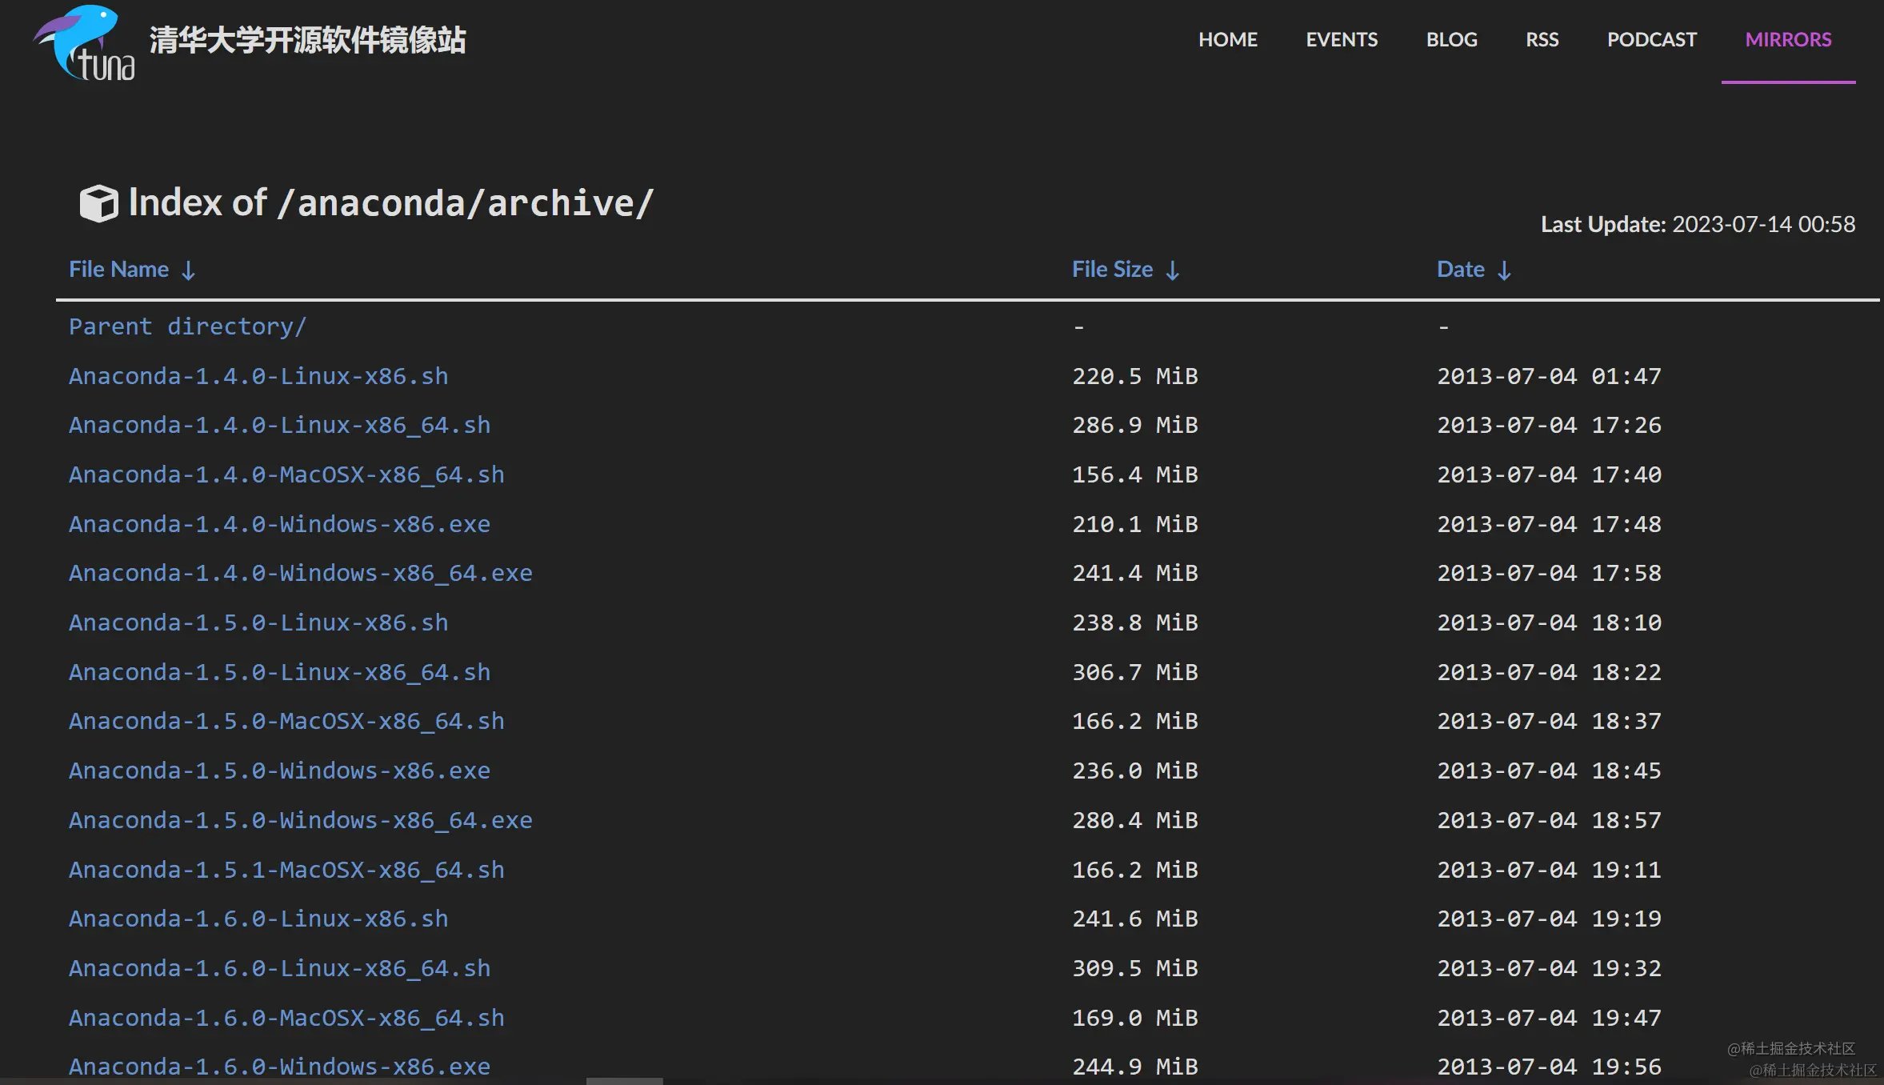Screen dimensions: 1884x1085
Task: Go to the EVENTS page
Action: (x=1341, y=39)
